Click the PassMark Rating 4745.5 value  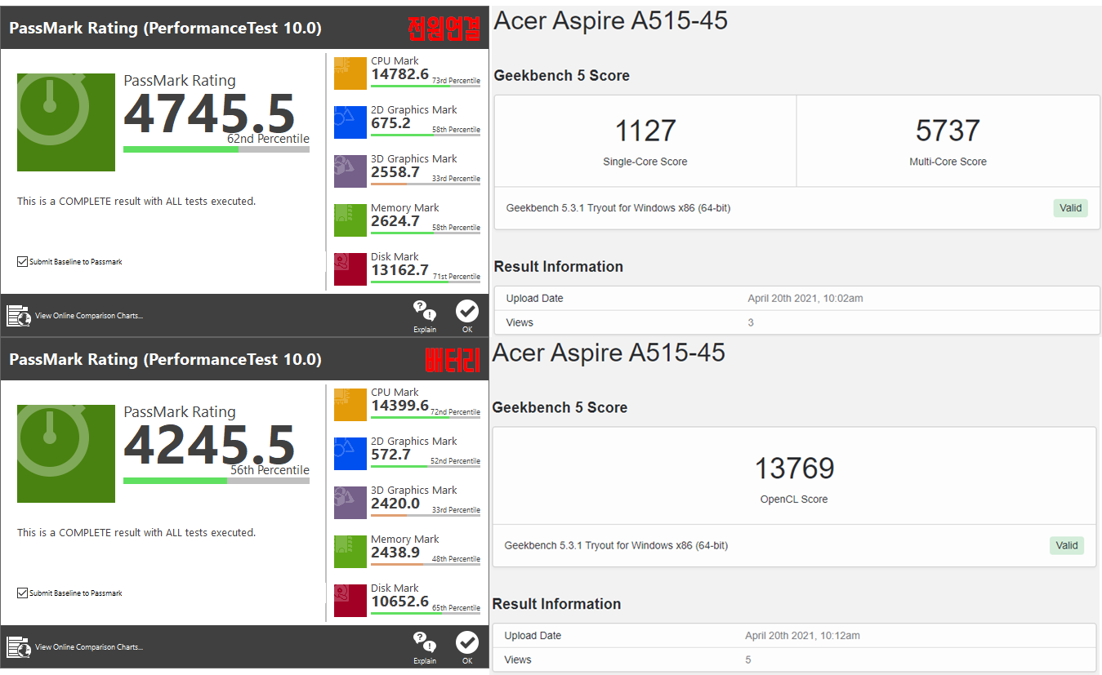[x=209, y=114]
